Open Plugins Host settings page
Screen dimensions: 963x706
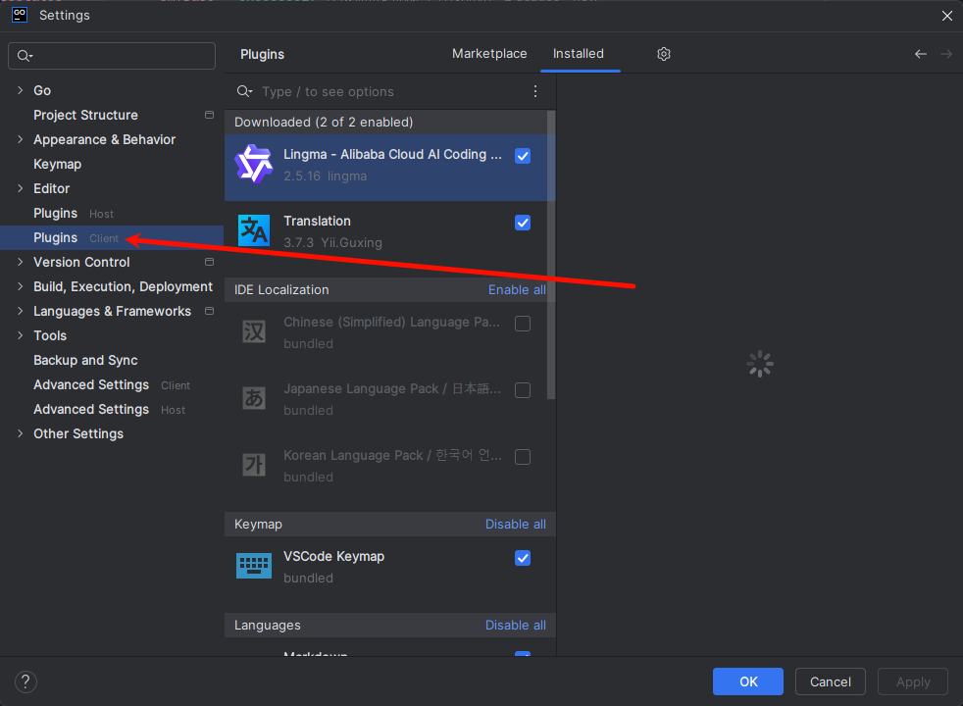tap(112, 213)
